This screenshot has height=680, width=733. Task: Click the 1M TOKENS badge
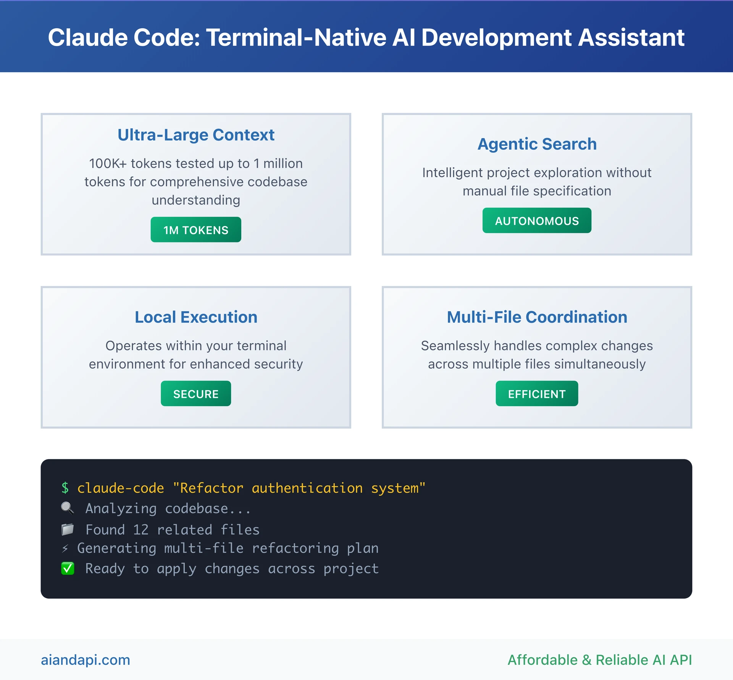(x=196, y=229)
